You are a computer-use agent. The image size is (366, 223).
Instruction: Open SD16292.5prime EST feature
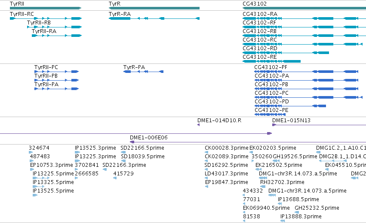tap(206, 169)
